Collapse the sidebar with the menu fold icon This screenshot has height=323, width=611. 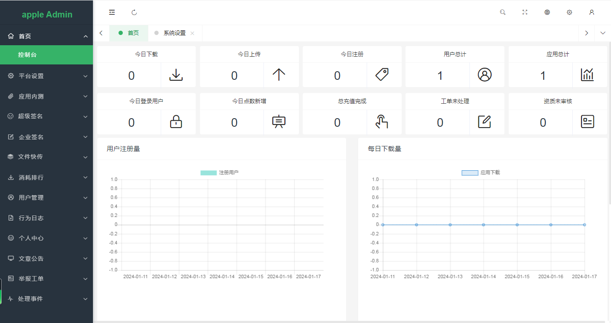112,12
